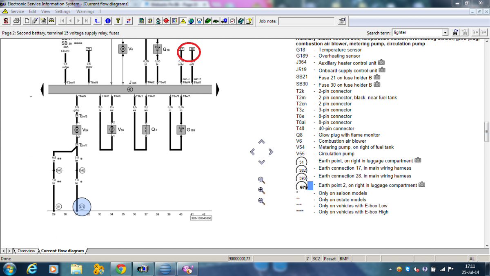Image resolution: width=490 pixels, height=276 pixels.
Task: Go to last page navigation arrow
Action: (x=87, y=20)
